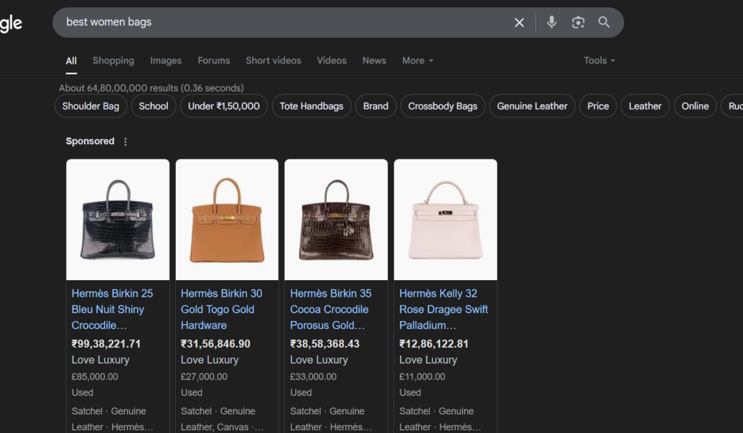Click the Used label under the £33,000.00 price
Image resolution: width=743 pixels, height=433 pixels.
coord(301,393)
